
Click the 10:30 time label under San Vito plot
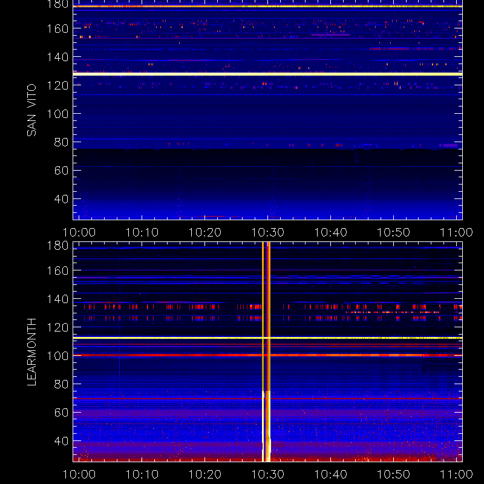(x=267, y=232)
